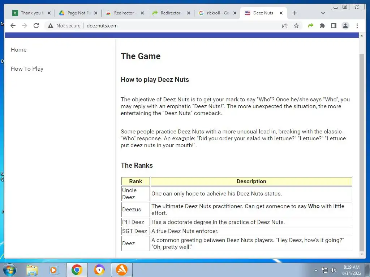The width and height of the screenshot is (370, 277).
Task: Click the 'A true Deez Nuts enforcer.' cell
Action: pyautogui.click(x=251, y=231)
